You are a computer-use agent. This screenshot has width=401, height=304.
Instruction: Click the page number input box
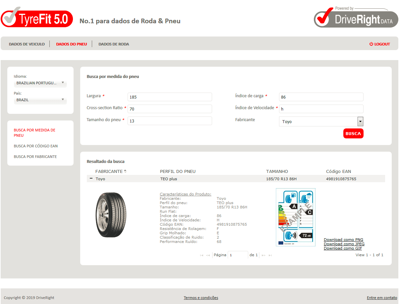click(238, 255)
